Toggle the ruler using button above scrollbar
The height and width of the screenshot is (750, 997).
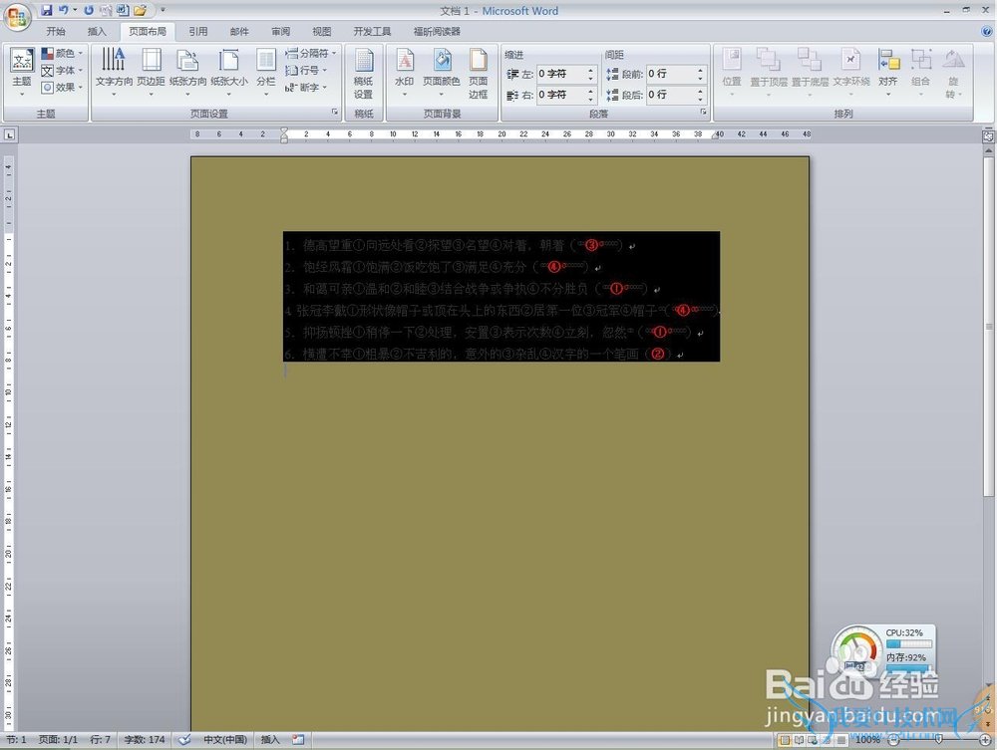(x=988, y=135)
